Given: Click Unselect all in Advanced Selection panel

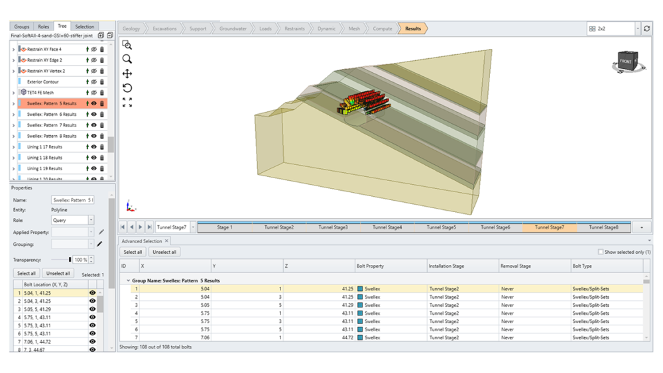Looking at the screenshot, I should pyautogui.click(x=164, y=252).
